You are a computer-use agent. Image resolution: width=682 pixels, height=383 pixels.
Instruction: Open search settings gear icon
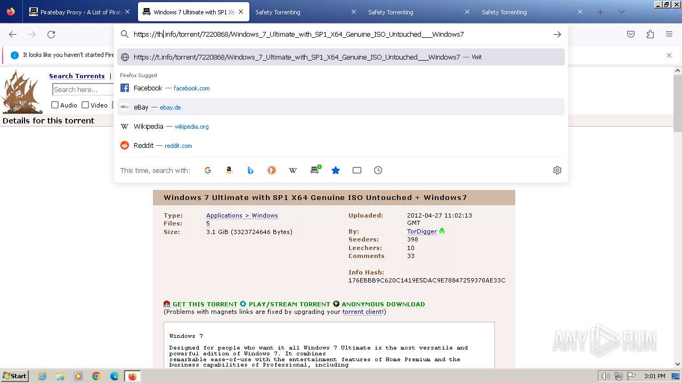click(x=557, y=170)
